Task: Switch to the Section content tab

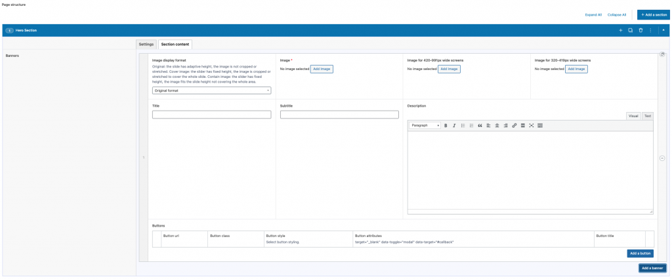Action: click(x=175, y=45)
